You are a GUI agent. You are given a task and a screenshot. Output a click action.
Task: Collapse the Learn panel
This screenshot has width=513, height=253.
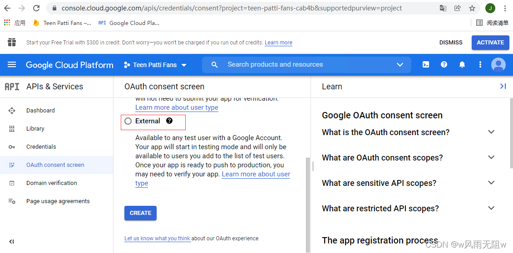[503, 86]
